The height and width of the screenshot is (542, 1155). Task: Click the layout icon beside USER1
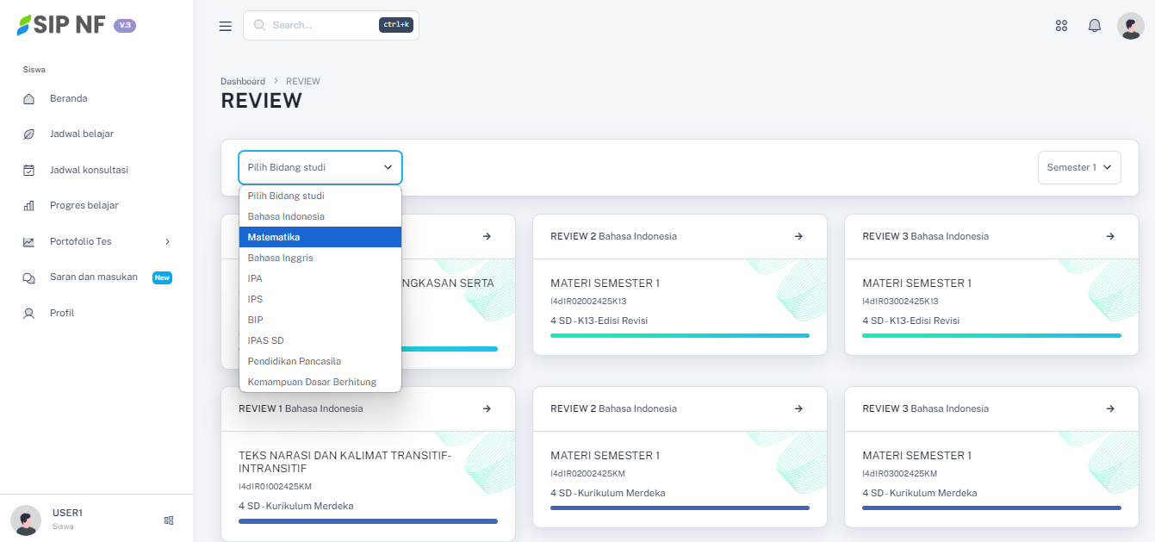pyautogui.click(x=169, y=520)
